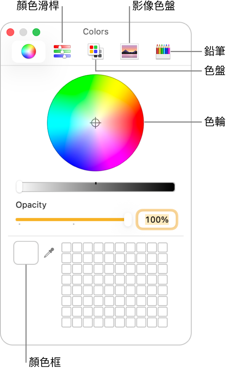Click the current color well
This screenshot has width=235, height=369.
26,253
